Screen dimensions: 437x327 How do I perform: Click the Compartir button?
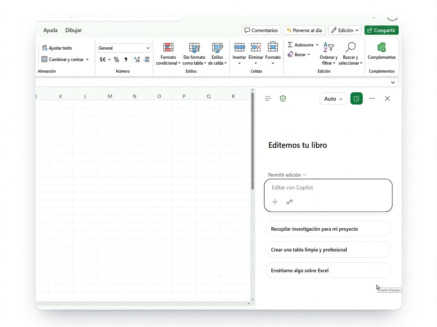tap(381, 30)
